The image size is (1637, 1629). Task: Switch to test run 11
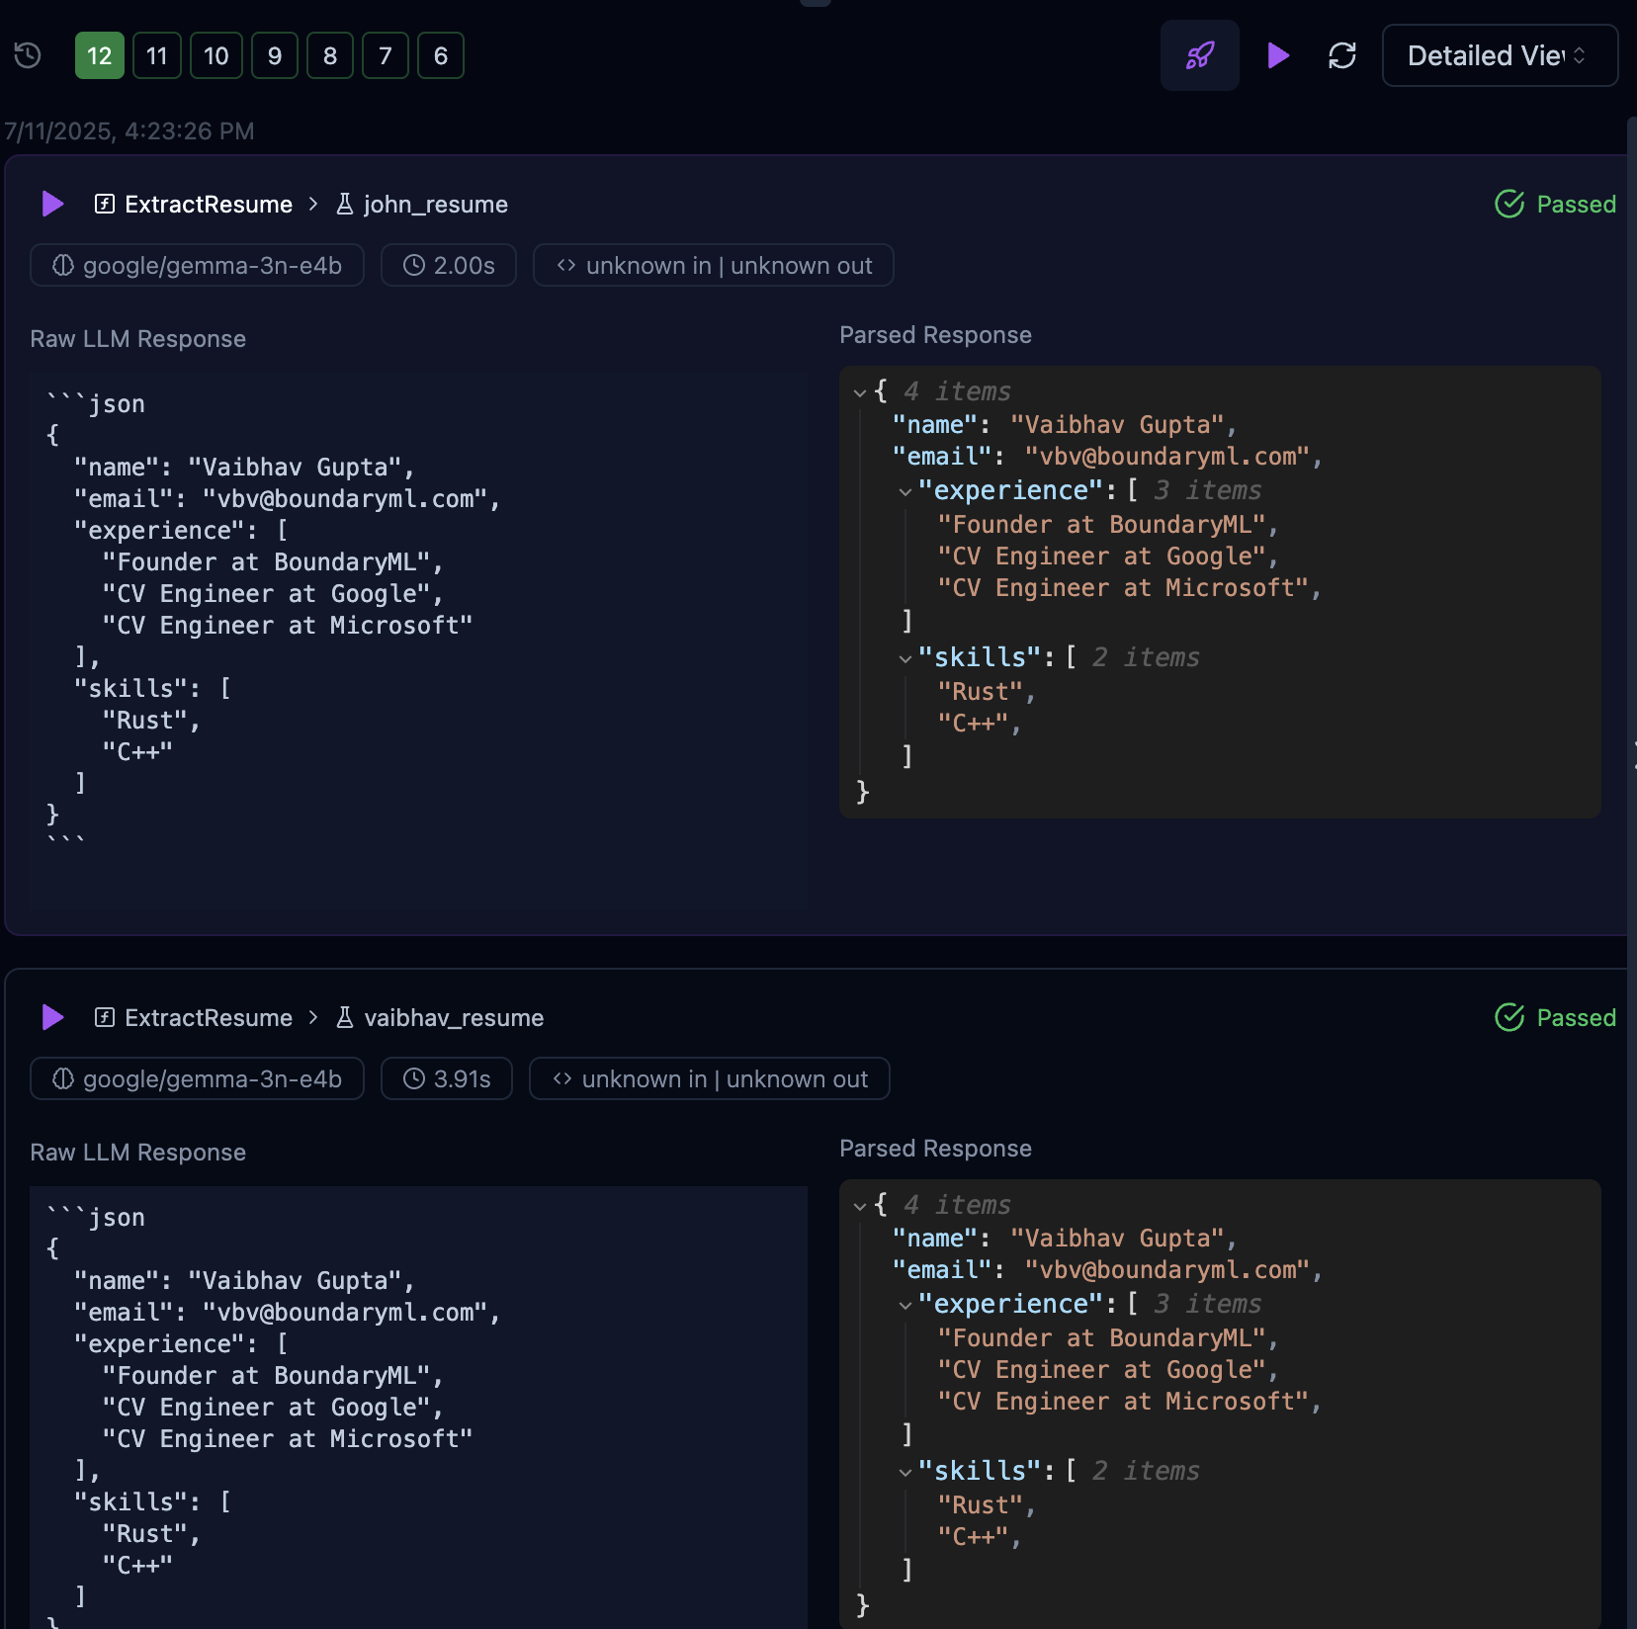[x=157, y=55]
